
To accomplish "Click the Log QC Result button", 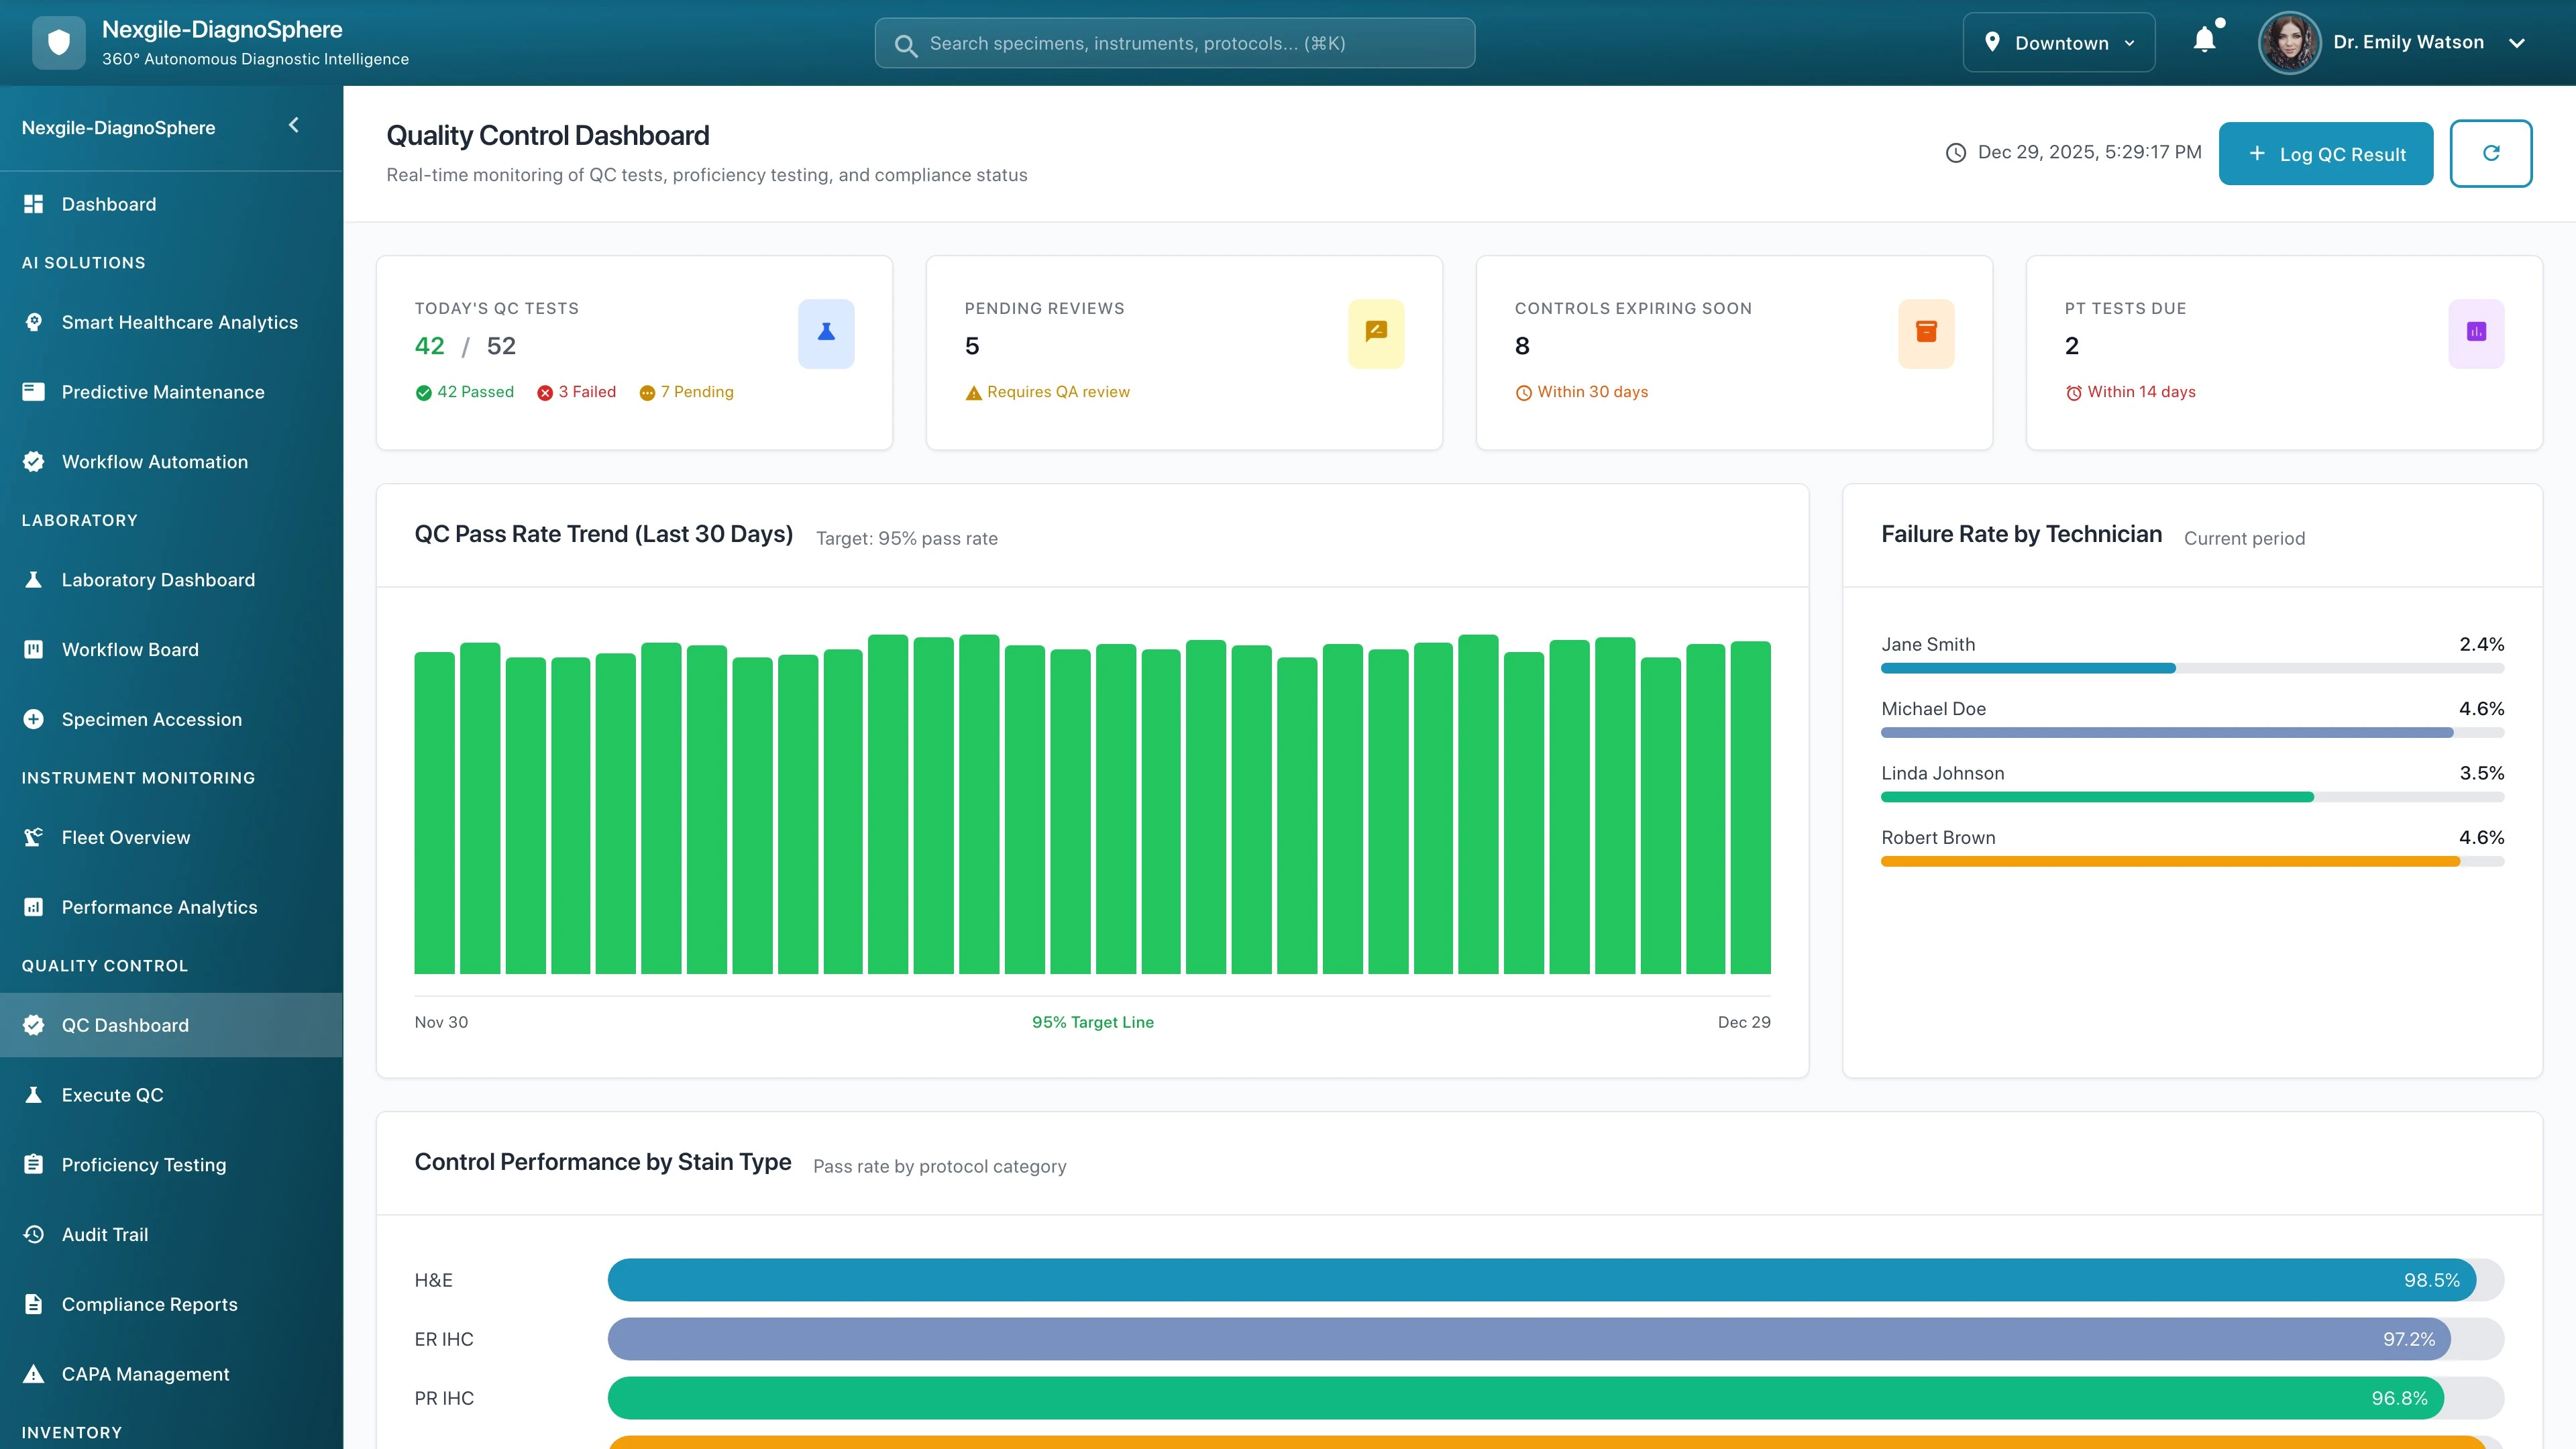I will pos(2326,153).
